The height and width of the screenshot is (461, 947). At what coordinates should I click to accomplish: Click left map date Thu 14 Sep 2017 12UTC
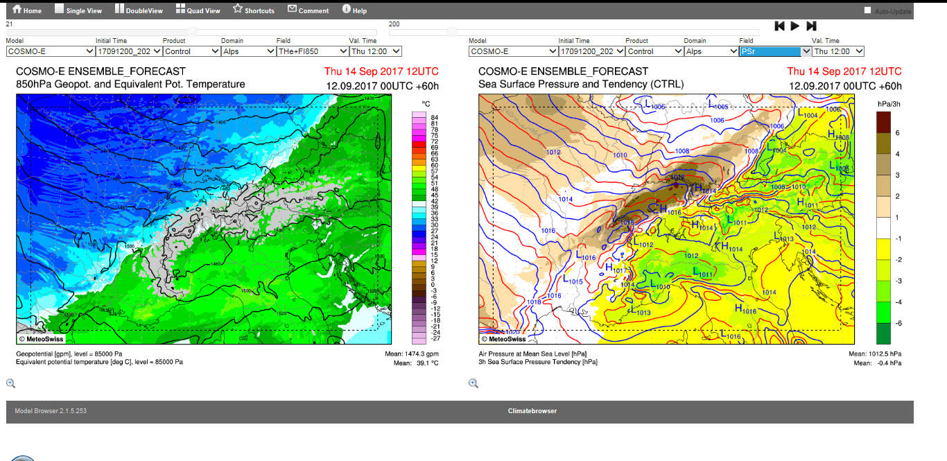[381, 71]
